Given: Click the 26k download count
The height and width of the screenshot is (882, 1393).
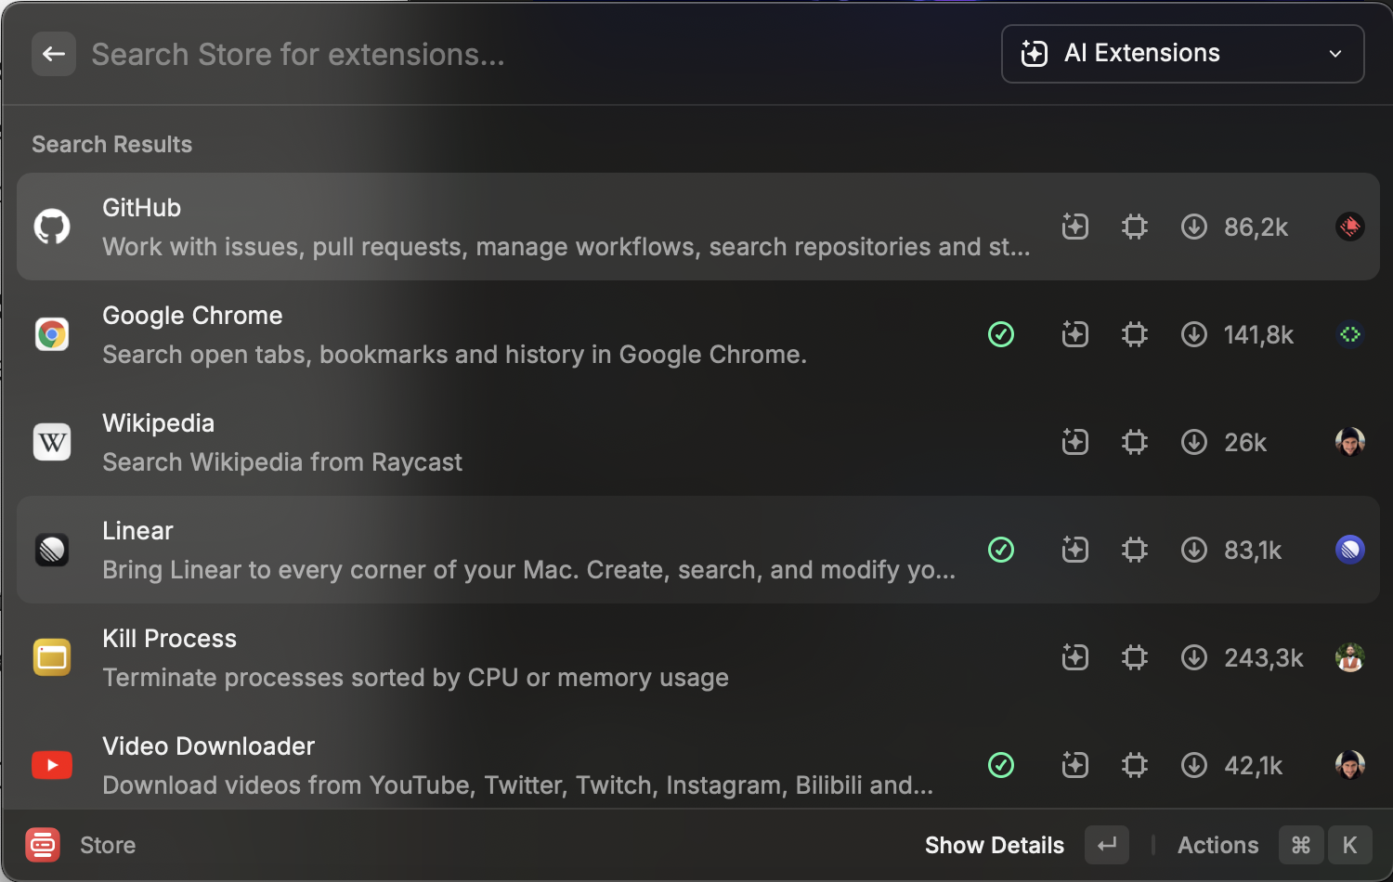Looking at the screenshot, I should (1245, 443).
